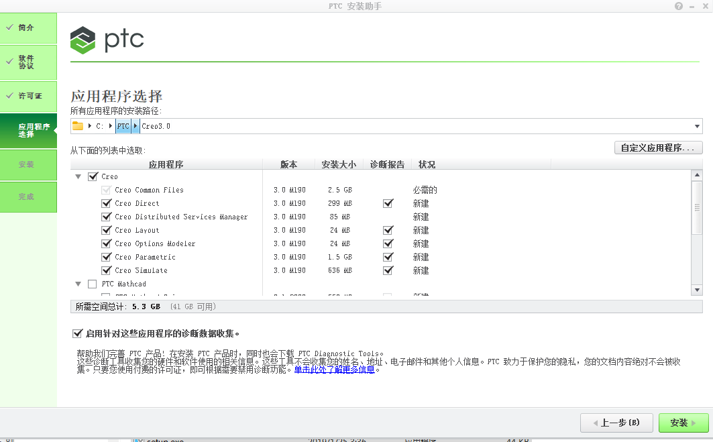
Task: Click the 所需空间总计 5.3 GB text
Action: click(118, 307)
